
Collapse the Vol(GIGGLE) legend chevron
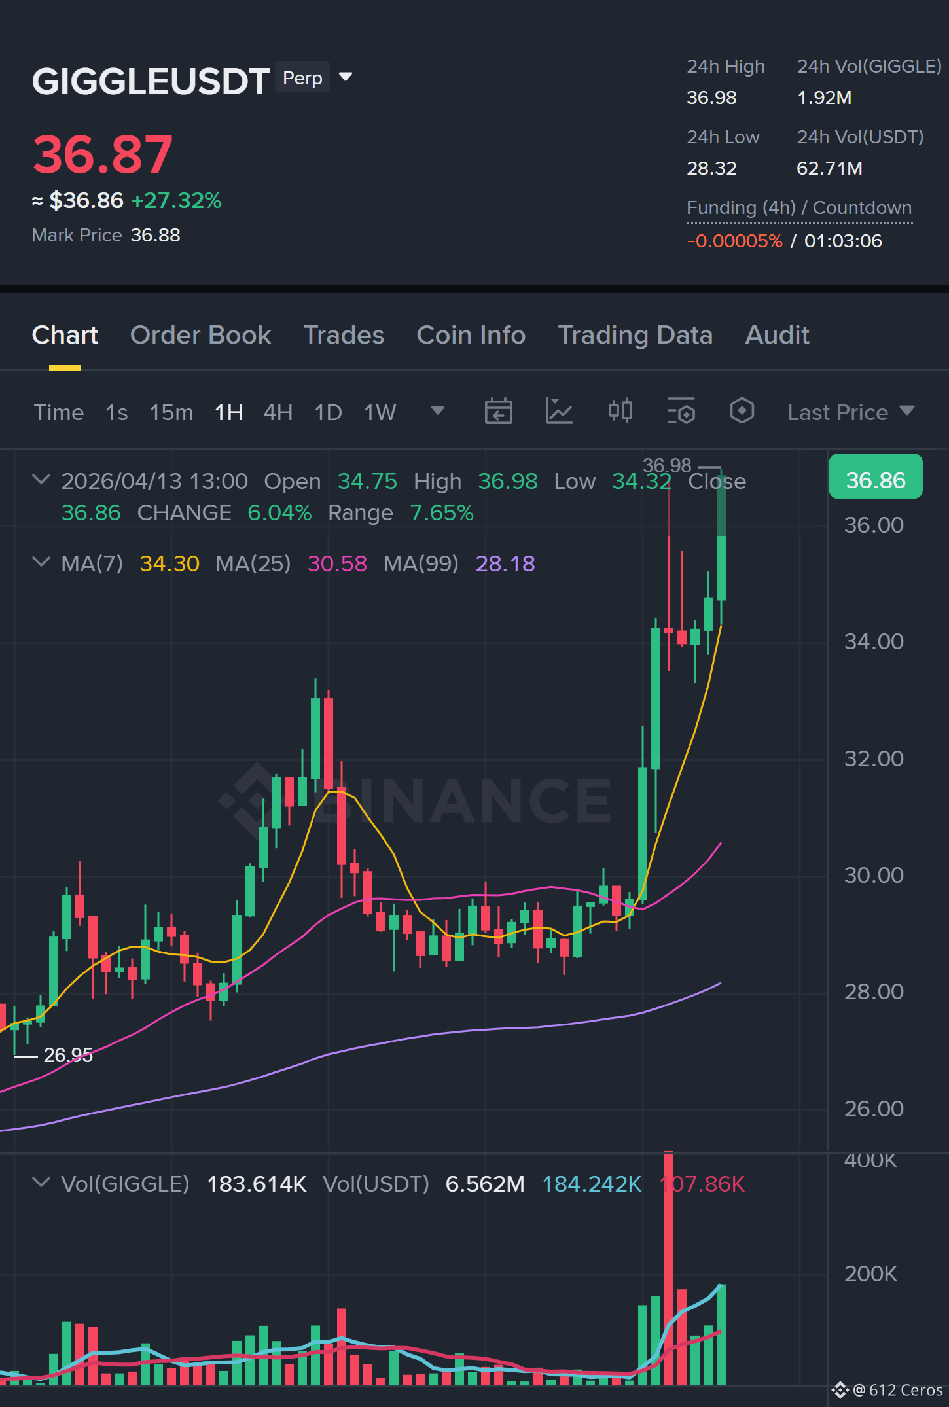pyautogui.click(x=41, y=1183)
